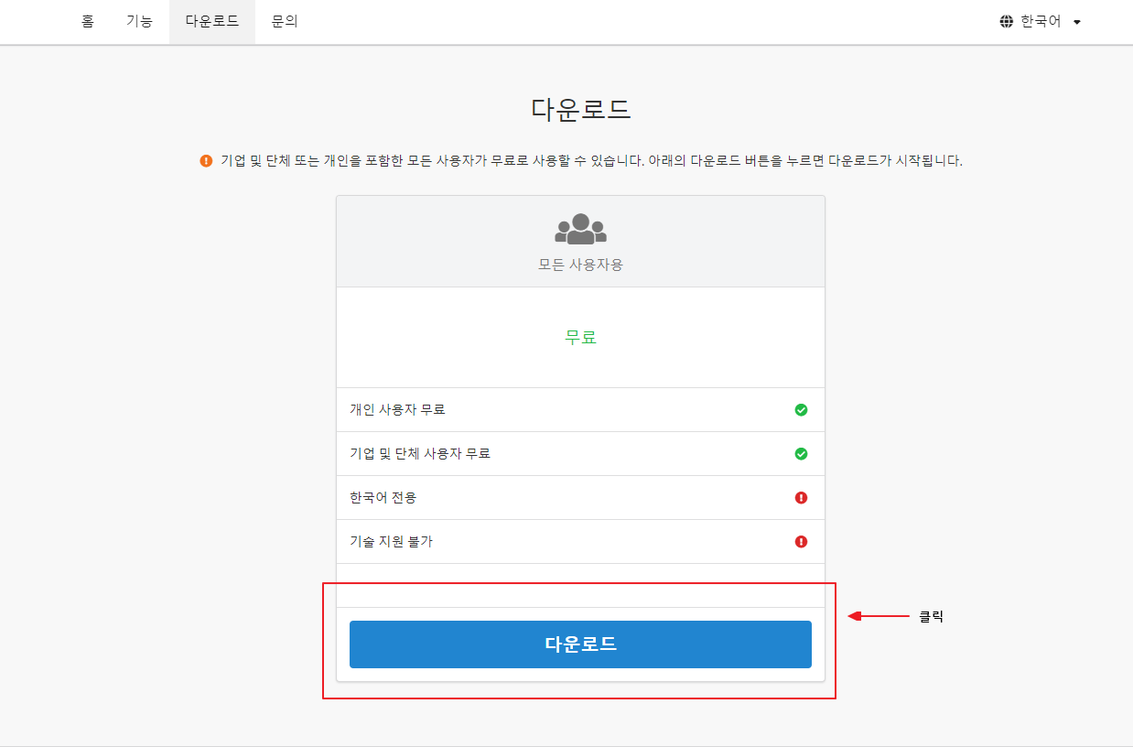Go to the 기능 page
Screen dimensions: 1133x747
(139, 21)
